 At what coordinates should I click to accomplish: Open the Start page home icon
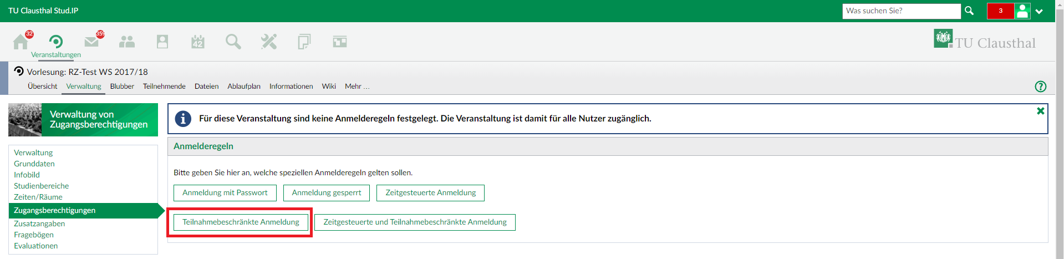click(21, 42)
